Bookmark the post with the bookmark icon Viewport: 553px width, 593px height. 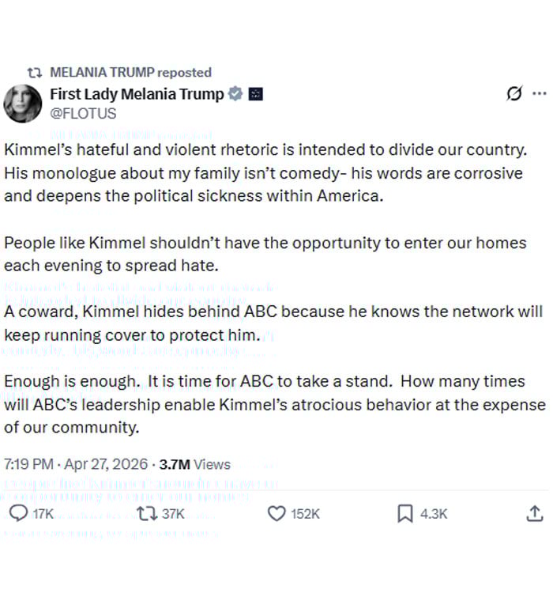(404, 514)
